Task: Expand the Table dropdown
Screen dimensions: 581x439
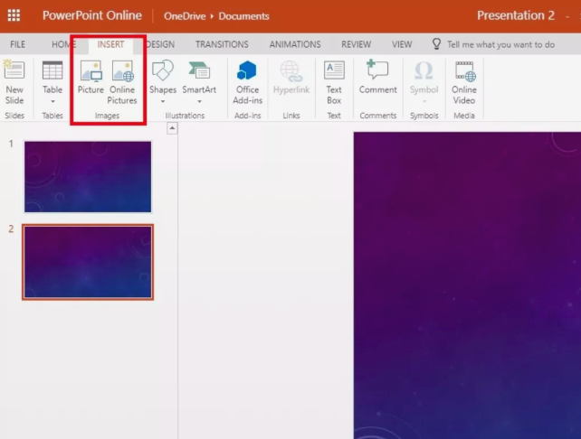Action: pyautogui.click(x=52, y=100)
